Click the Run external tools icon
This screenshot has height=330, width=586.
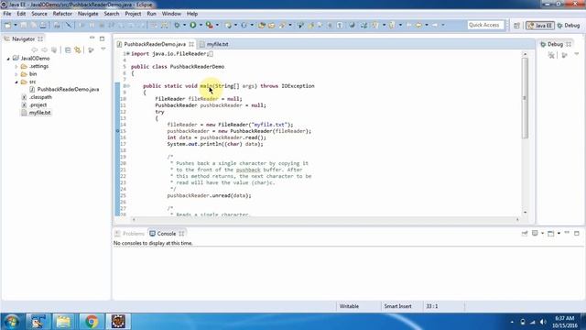[x=210, y=25]
